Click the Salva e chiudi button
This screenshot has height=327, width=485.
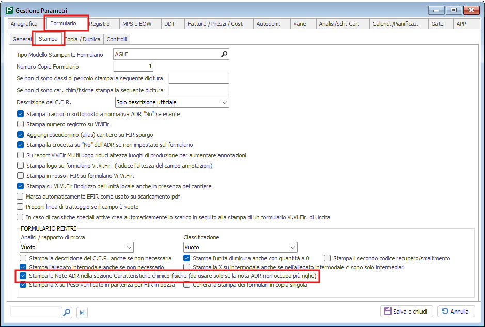coord(406,311)
